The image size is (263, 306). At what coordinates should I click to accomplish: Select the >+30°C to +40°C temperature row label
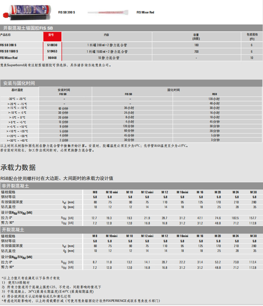(17, 140)
